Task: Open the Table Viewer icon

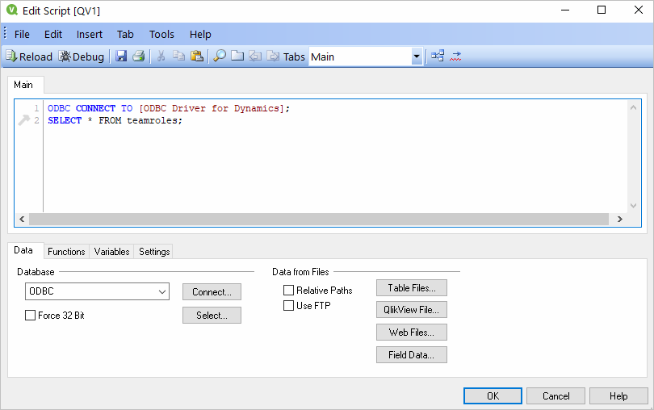Action: pyautogui.click(x=438, y=56)
